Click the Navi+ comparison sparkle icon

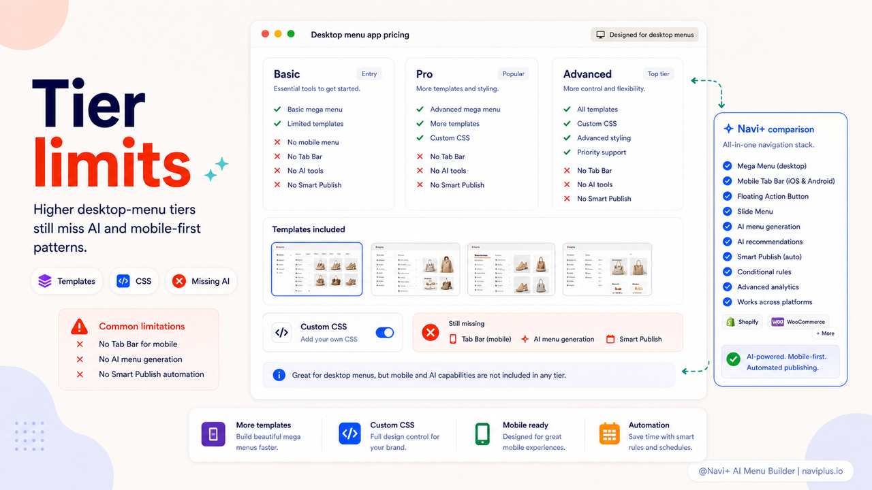[729, 129]
